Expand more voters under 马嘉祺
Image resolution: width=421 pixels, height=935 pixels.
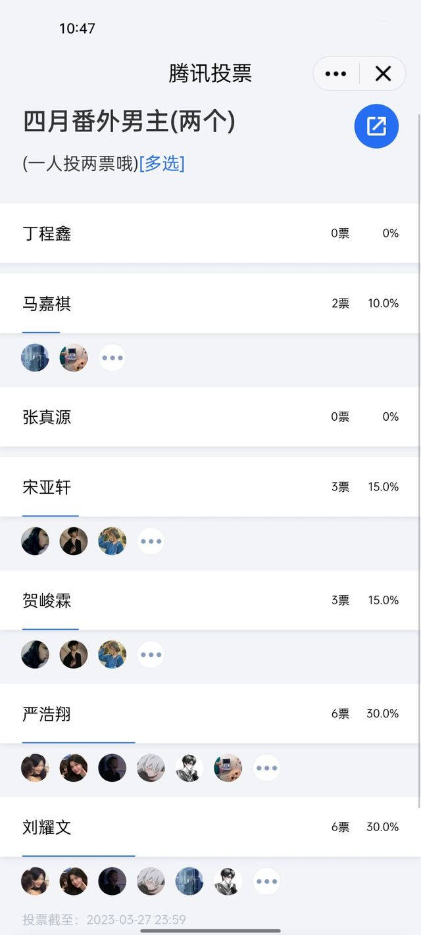tap(112, 358)
